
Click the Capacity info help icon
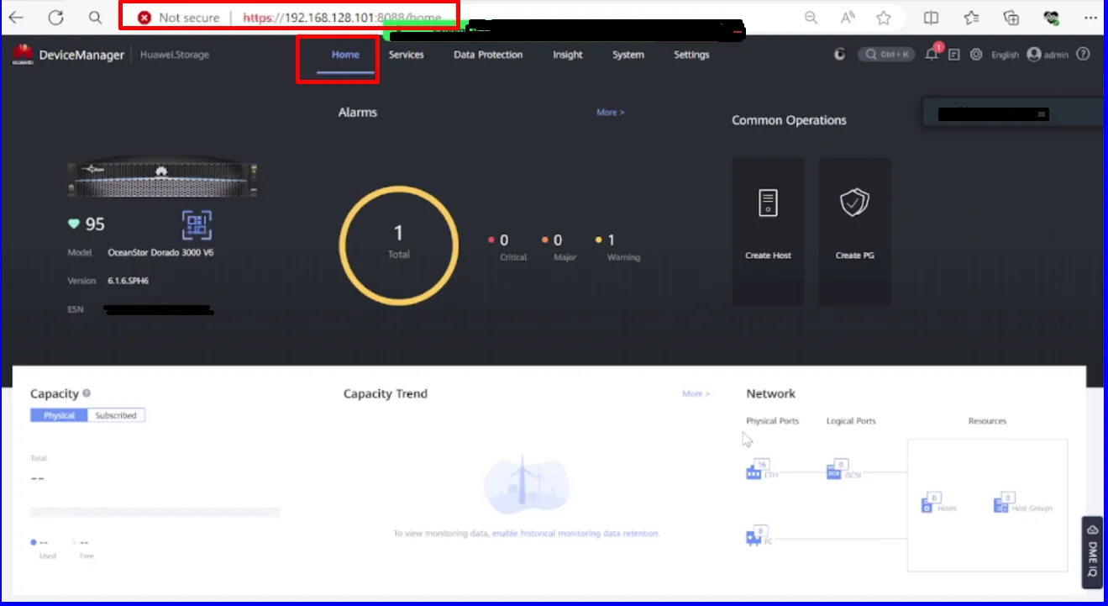pyautogui.click(x=87, y=393)
